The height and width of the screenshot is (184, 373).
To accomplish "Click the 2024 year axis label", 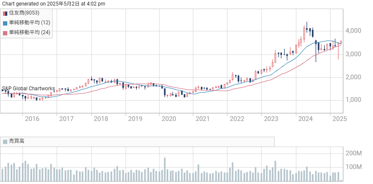I will click(305, 118).
